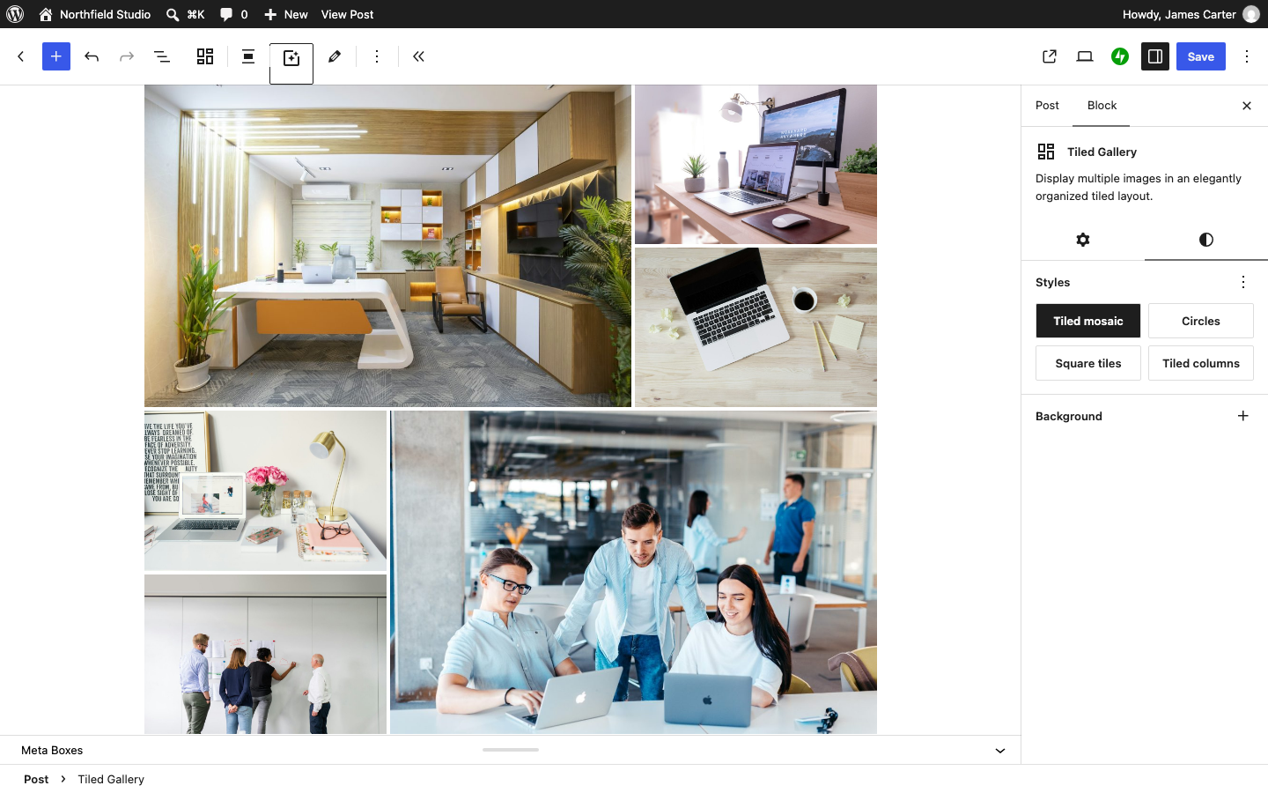Open the Jetpack panel
The image size is (1268, 793).
click(x=1120, y=56)
